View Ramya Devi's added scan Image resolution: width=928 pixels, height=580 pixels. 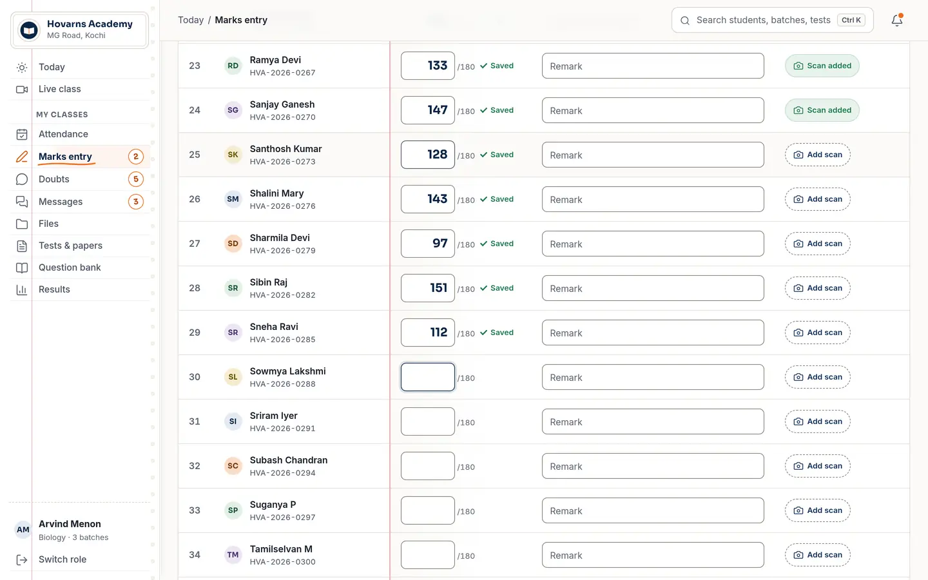(822, 66)
